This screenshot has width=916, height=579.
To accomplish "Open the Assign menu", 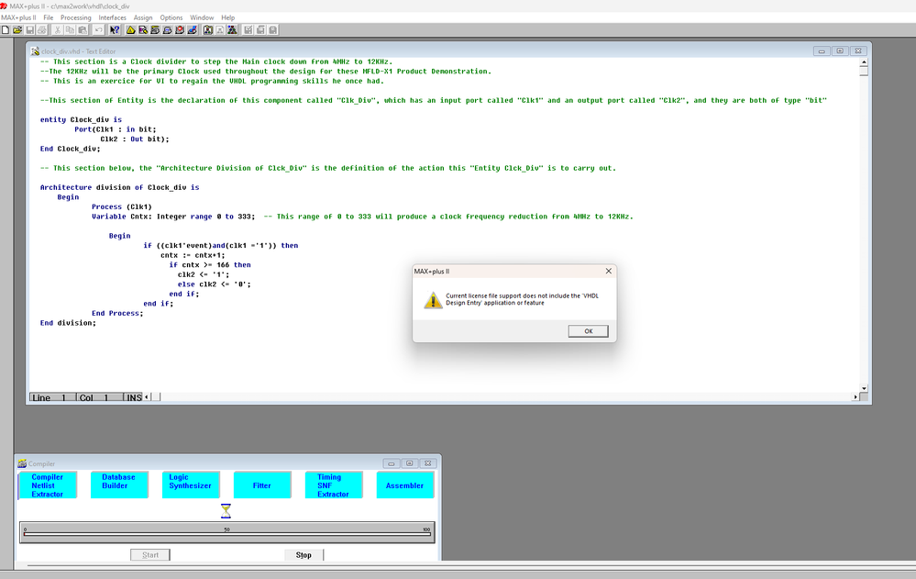I will [x=143, y=17].
